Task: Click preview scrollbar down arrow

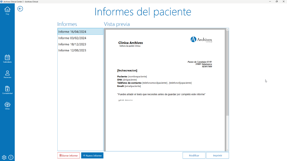Action: (227, 149)
